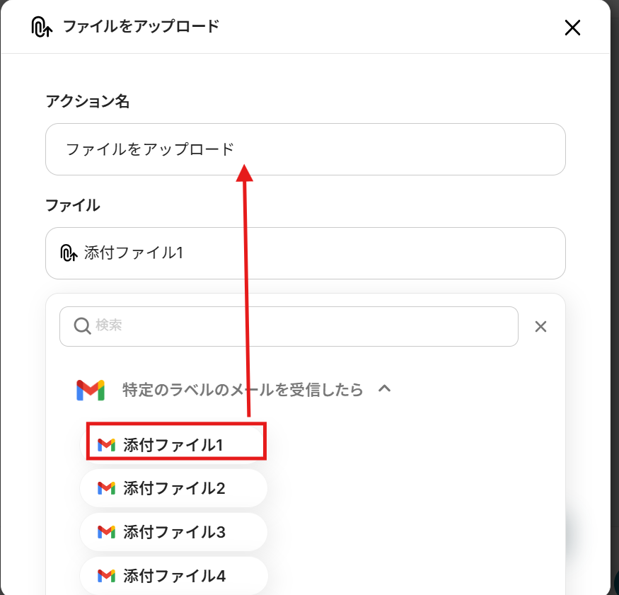Click the upload paperclip icon in dialog header
Viewport: 619px width, 595px height.
(x=42, y=27)
